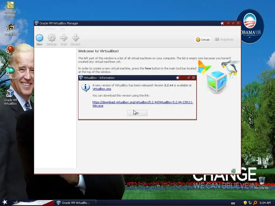Click the VirtualBox cube icon in Manager titlebar
275x206 pixels.
coord(37,23)
